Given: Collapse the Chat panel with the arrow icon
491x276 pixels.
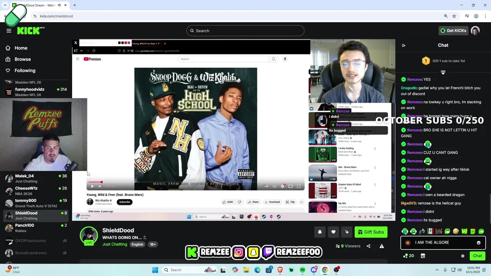Looking at the screenshot, I should pos(404,45).
